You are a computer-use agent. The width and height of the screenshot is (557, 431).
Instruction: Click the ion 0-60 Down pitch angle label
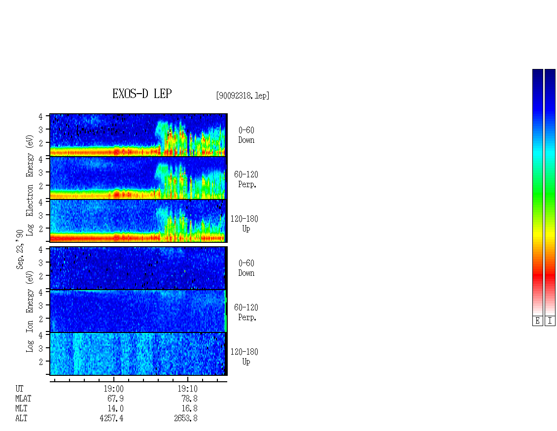point(246,268)
